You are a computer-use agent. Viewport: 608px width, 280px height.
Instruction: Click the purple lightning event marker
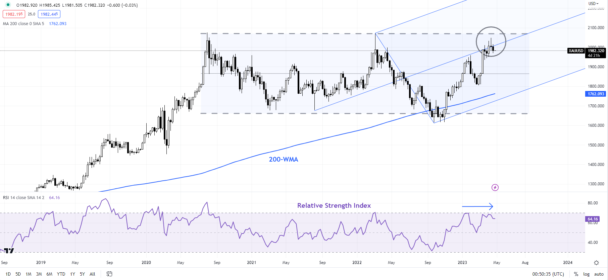pos(495,187)
